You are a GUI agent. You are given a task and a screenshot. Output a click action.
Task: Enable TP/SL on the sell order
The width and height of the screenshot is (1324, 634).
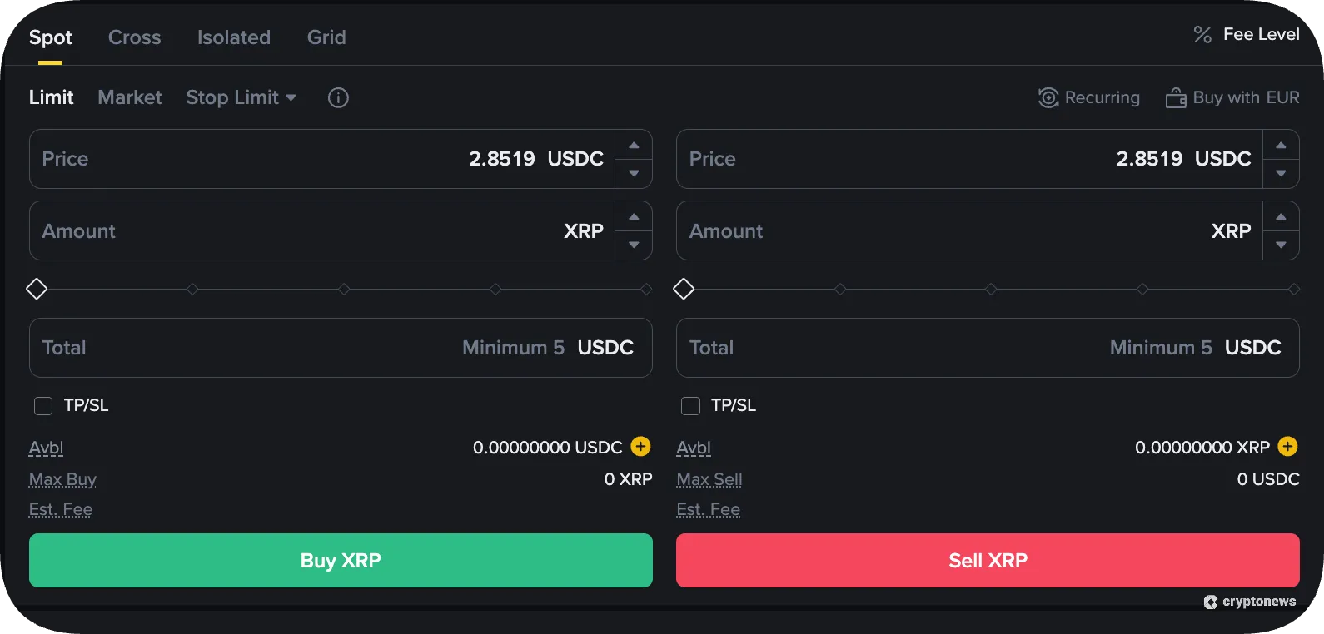click(690, 405)
